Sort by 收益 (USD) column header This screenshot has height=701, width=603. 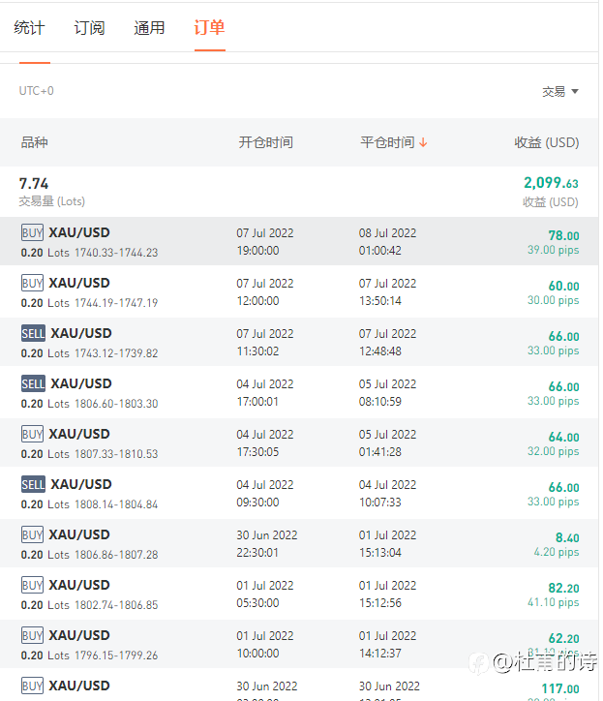[x=546, y=143]
